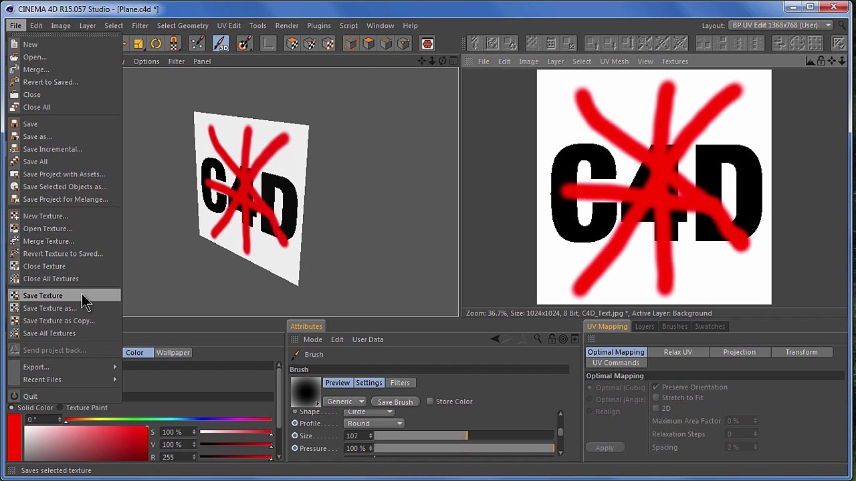Viewport: 856px width, 481px height.
Task: Click the brush Size slider bar
Action: tap(464, 436)
